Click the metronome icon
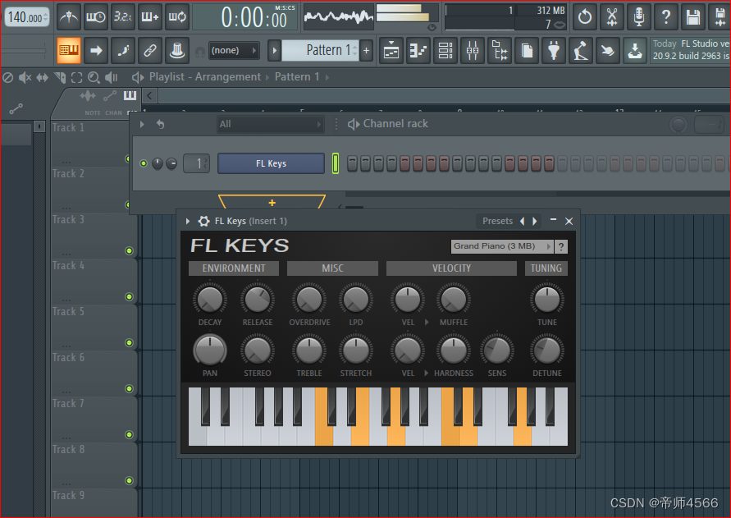 pyautogui.click(x=69, y=17)
